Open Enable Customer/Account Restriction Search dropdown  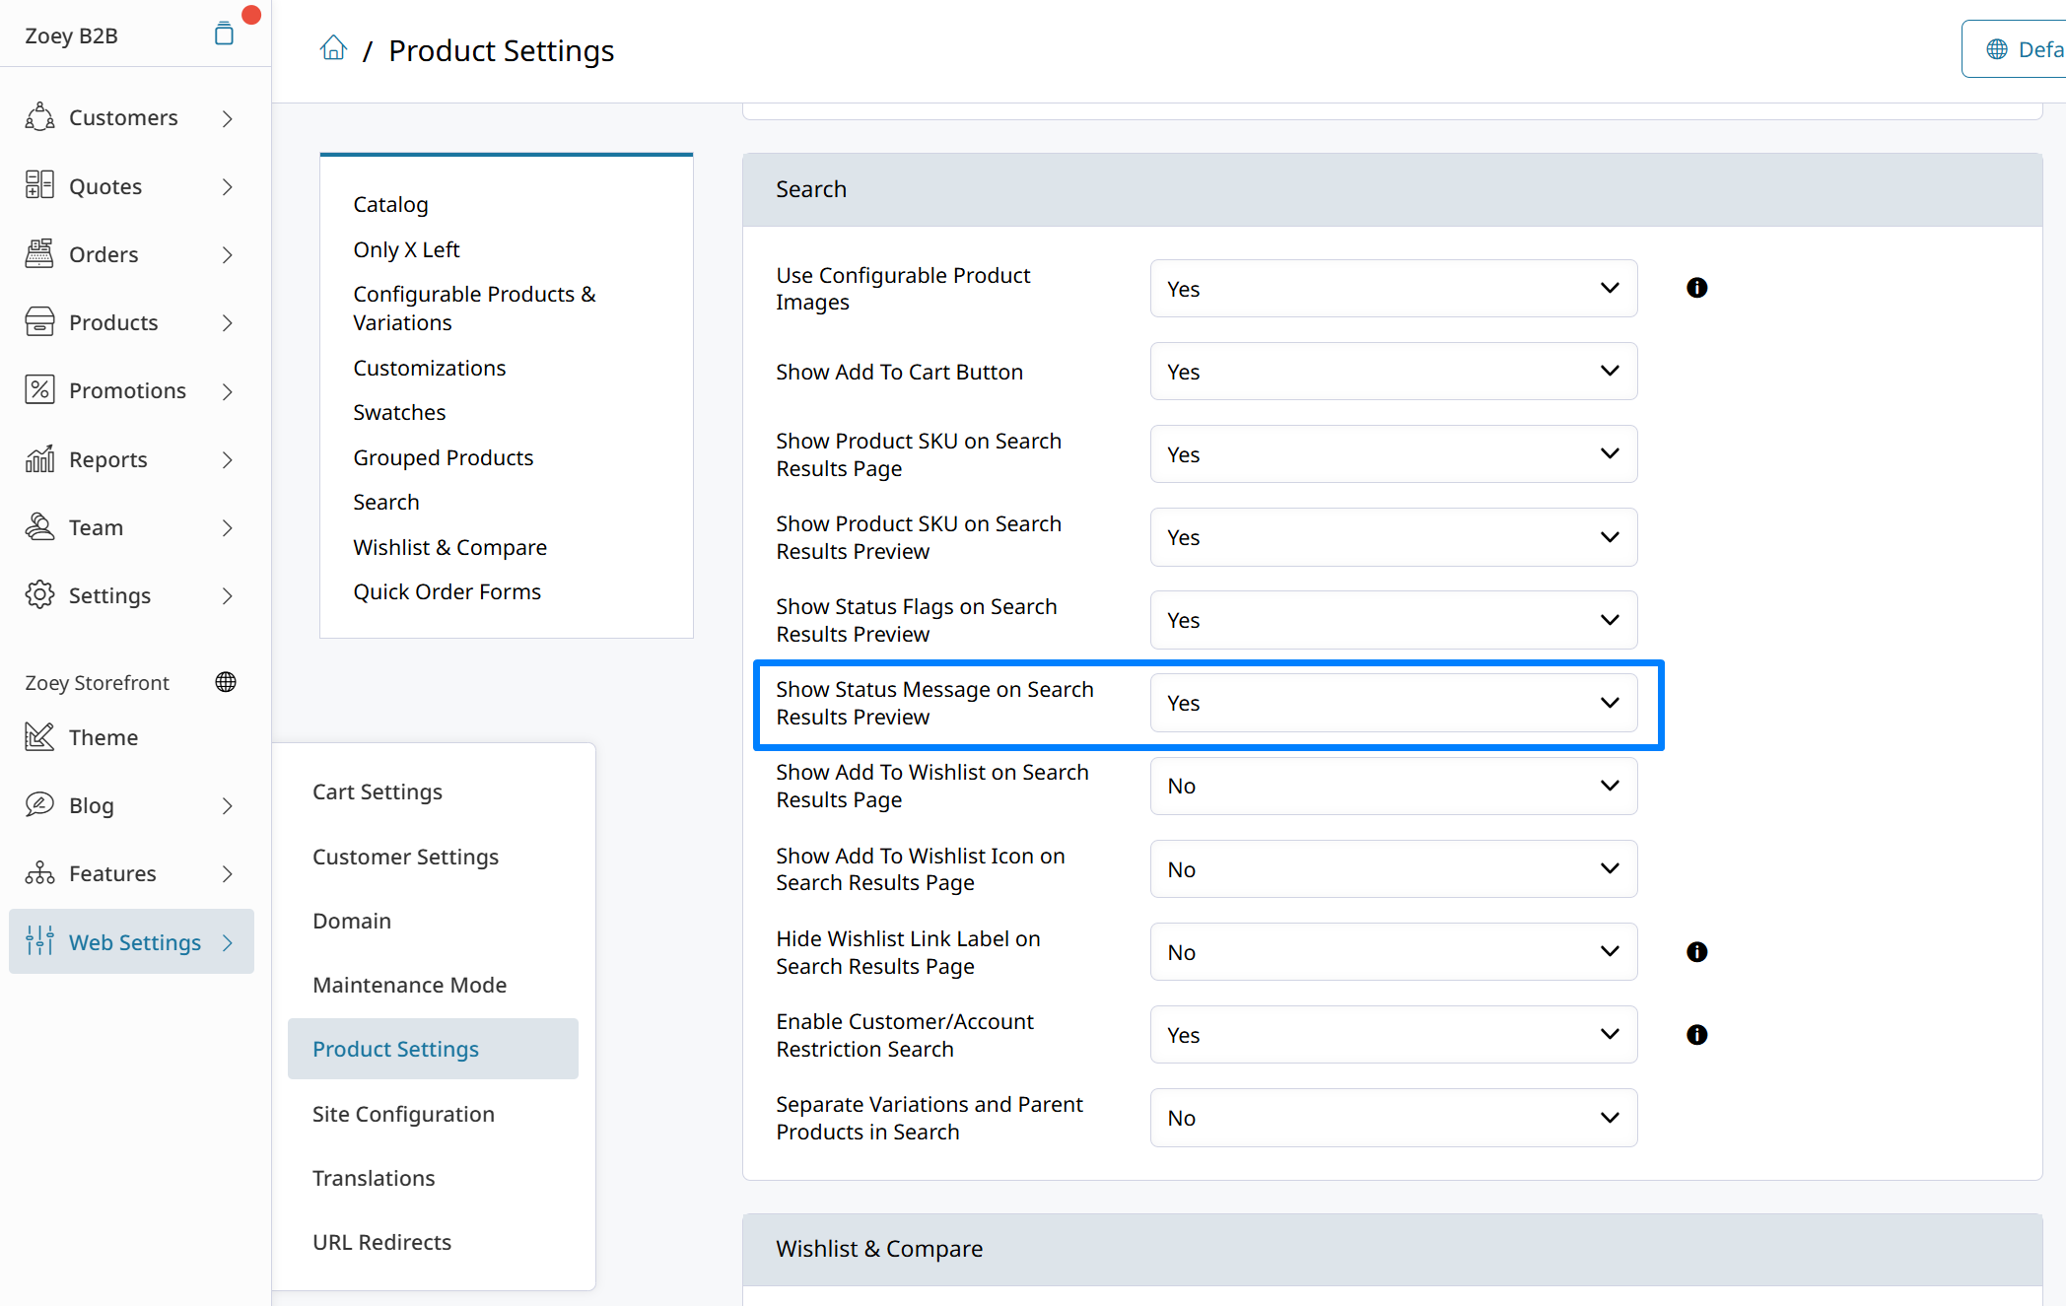(x=1394, y=1035)
